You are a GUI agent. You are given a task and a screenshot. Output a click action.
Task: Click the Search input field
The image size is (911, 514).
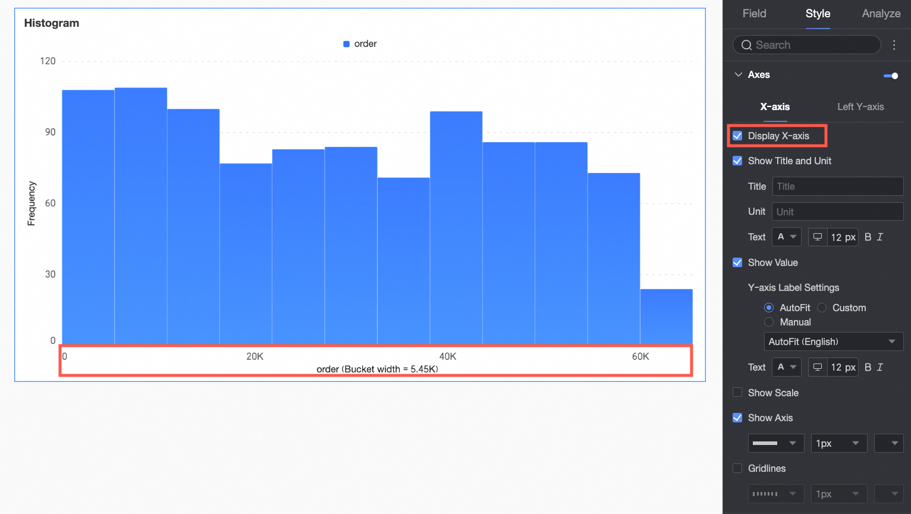point(807,45)
